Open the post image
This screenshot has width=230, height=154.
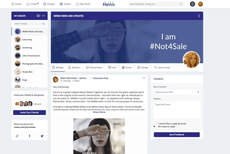pos(99,136)
